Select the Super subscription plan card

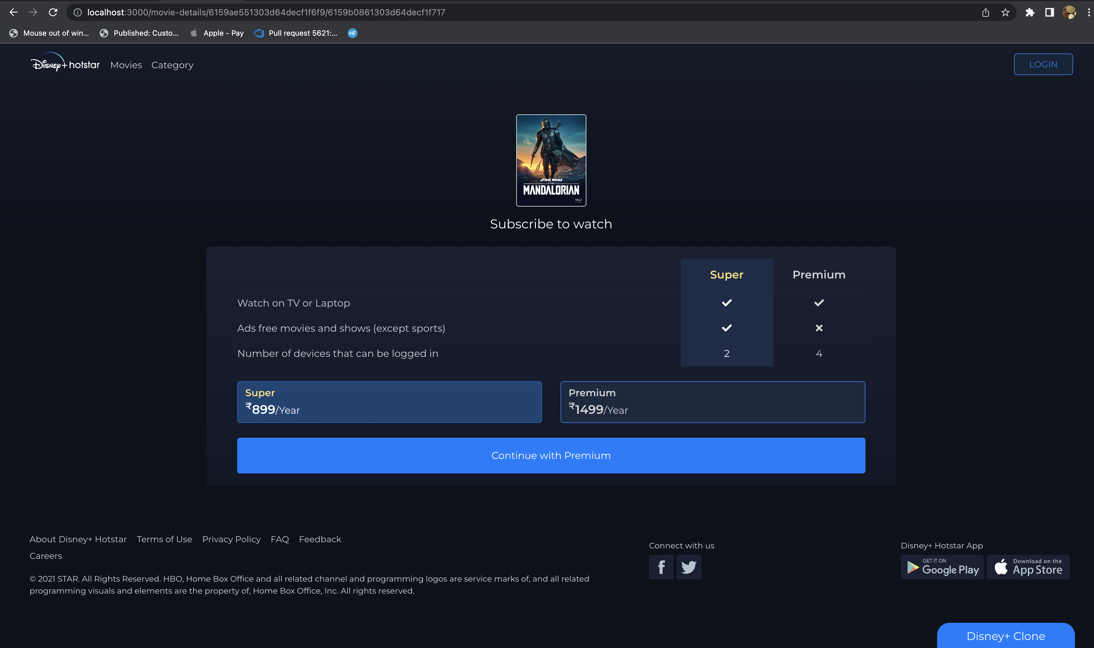coord(389,402)
